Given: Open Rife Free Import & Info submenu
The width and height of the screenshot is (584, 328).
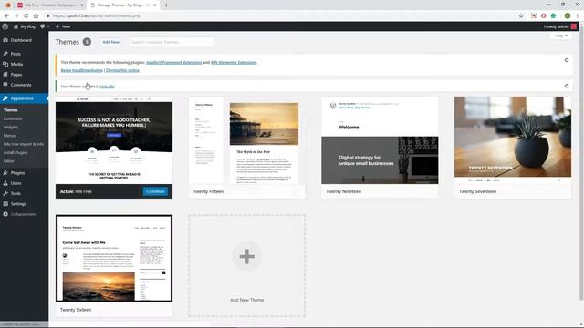Looking at the screenshot, I should click(24, 144).
